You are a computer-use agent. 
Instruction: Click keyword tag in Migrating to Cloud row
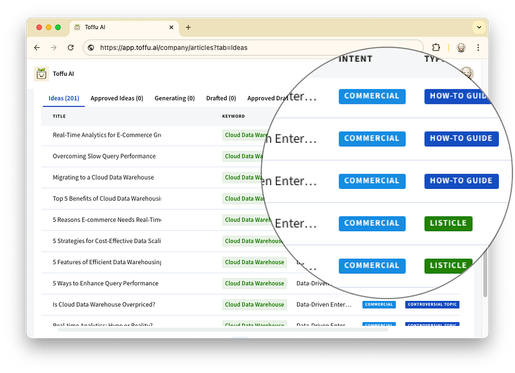coord(242,177)
